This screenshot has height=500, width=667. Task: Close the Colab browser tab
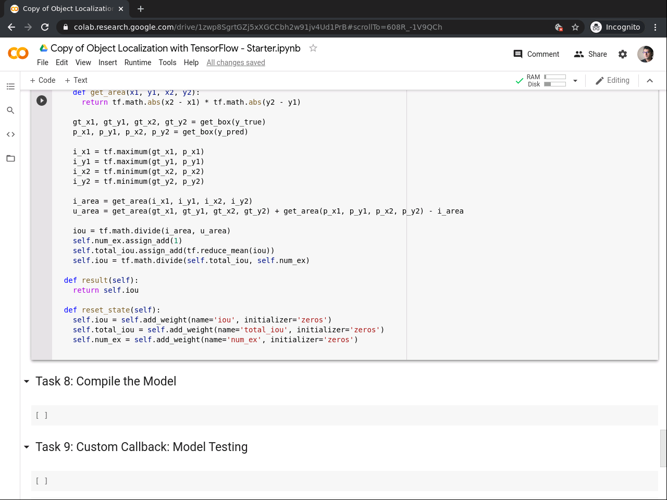pyautogui.click(x=121, y=9)
